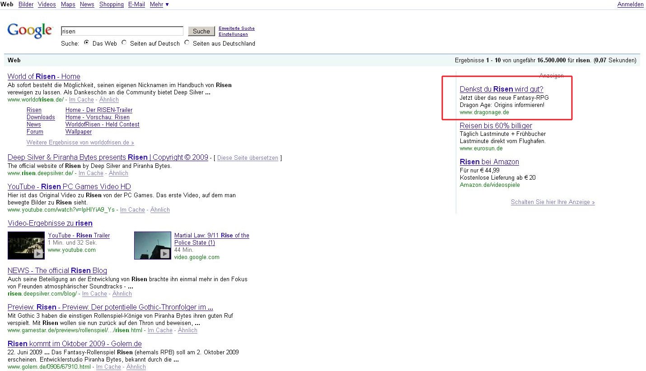The height and width of the screenshot is (371, 646).
Task: Open Weitere Ergebnisse von worldofrisen.de
Action: coord(80,143)
